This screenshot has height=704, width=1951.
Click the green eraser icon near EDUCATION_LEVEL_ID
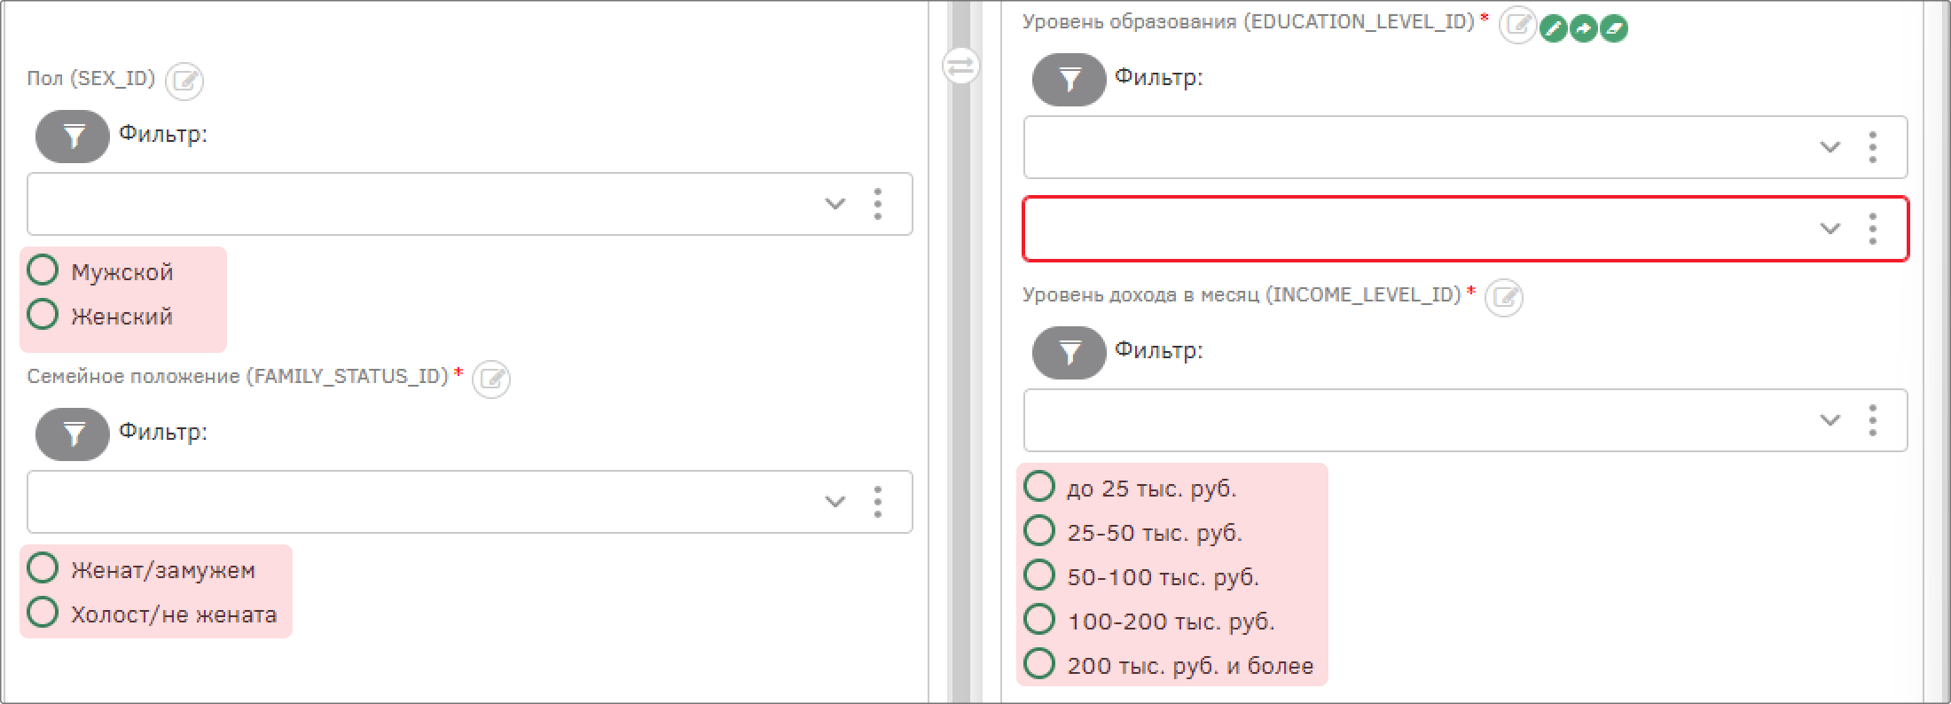1613,29
